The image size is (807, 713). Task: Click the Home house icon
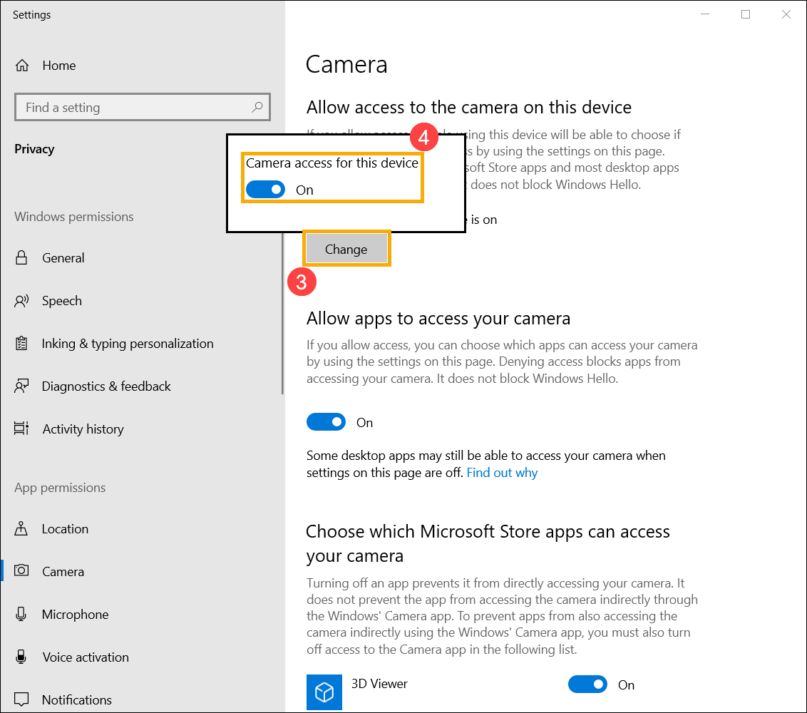click(21, 66)
